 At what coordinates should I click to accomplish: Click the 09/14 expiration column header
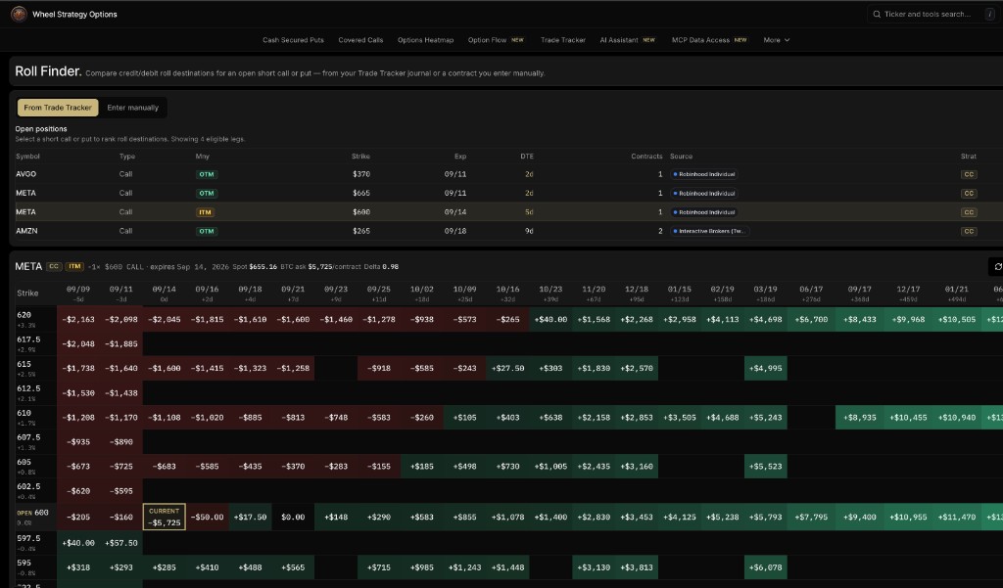pyautogui.click(x=164, y=294)
